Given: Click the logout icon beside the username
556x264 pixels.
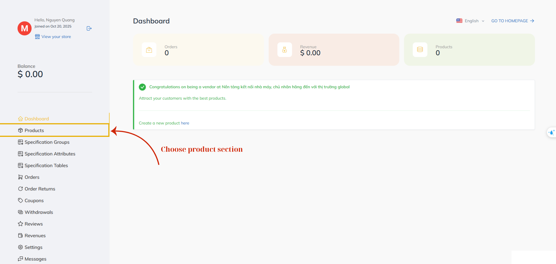Looking at the screenshot, I should click(x=89, y=28).
